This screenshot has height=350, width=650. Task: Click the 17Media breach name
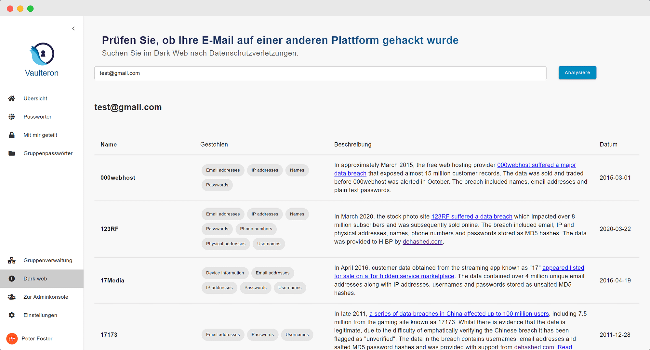click(x=112, y=280)
